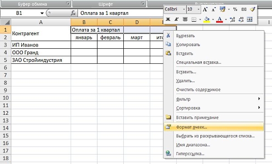Open Формат ячеек... dialog
The height and width of the screenshot is (164, 272).
coord(214,127)
